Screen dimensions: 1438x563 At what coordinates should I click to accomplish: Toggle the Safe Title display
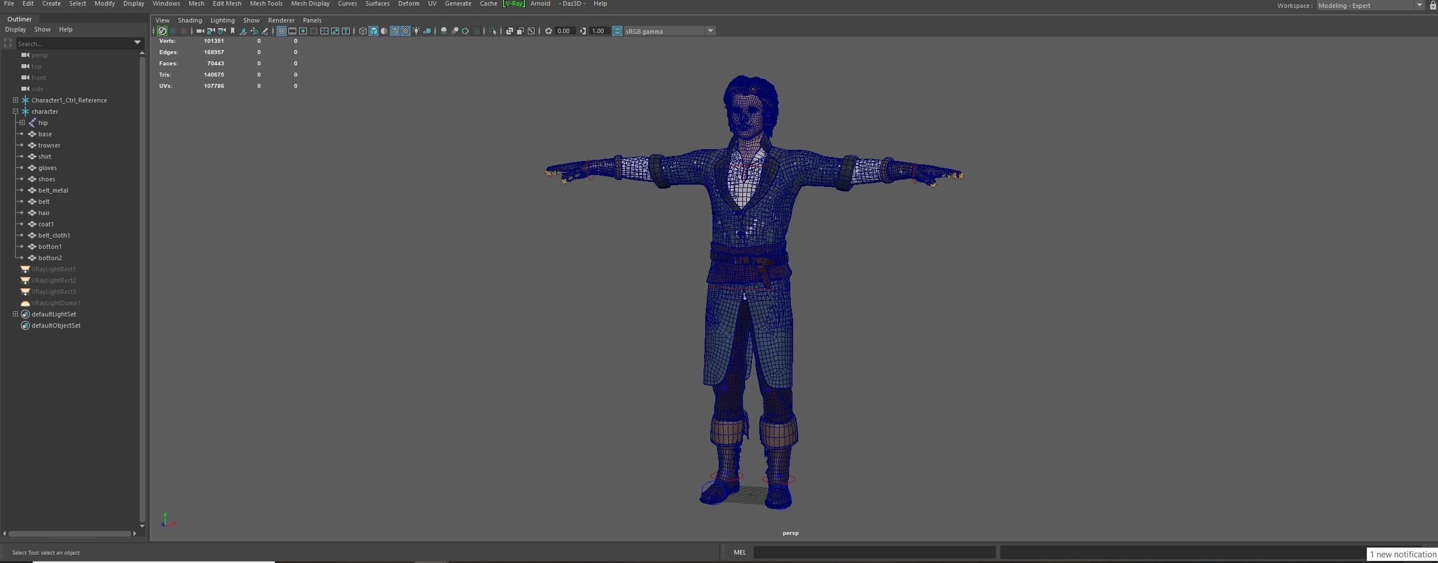[345, 31]
